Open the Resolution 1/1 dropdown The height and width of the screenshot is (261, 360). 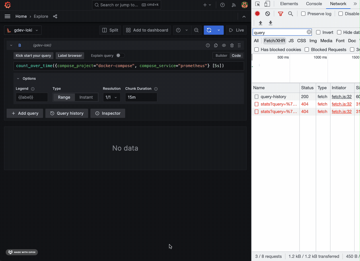(x=111, y=97)
